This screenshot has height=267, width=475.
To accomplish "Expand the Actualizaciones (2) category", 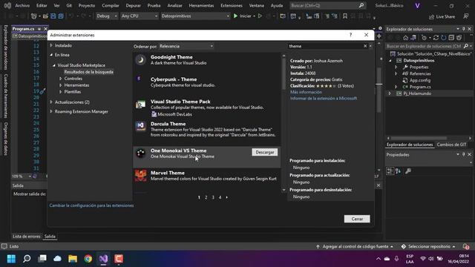I will pos(51,102).
